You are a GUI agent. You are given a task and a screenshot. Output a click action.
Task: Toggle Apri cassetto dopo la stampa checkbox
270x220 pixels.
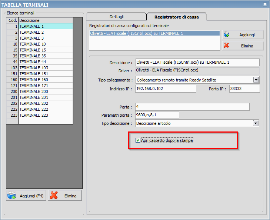pos(138,140)
